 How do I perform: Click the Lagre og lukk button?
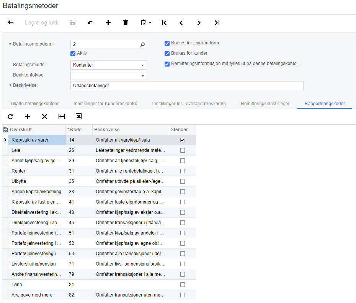[x=42, y=23]
